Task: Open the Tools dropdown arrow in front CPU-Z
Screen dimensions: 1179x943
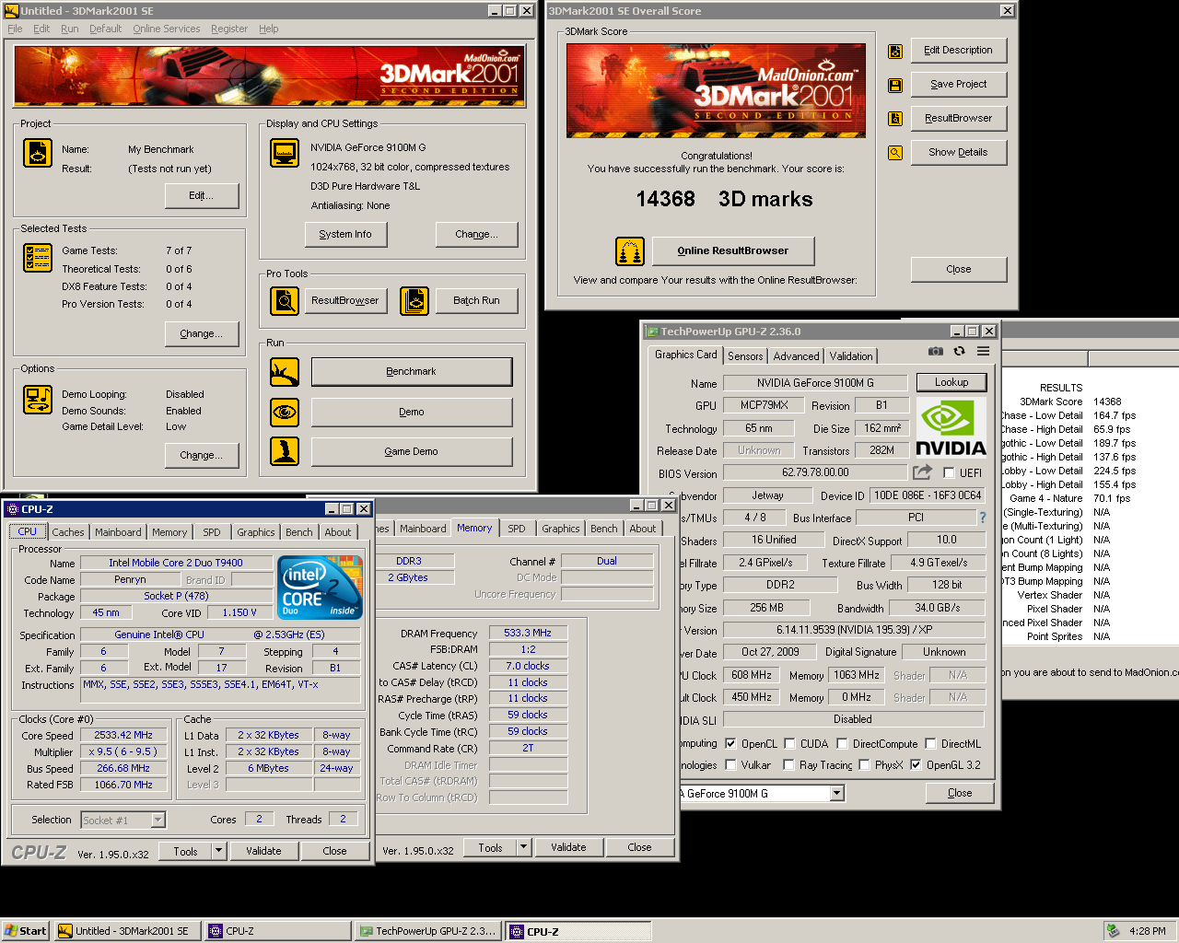Action: click(x=219, y=851)
